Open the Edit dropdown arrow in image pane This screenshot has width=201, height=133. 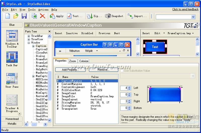pyautogui.click(x=164, y=33)
